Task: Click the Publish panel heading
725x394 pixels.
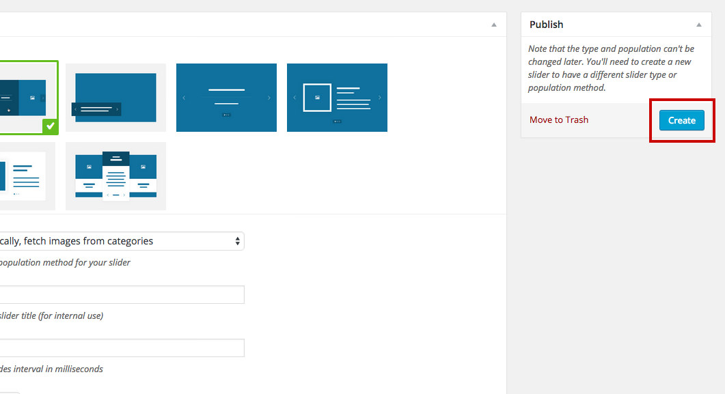Action: (x=546, y=25)
